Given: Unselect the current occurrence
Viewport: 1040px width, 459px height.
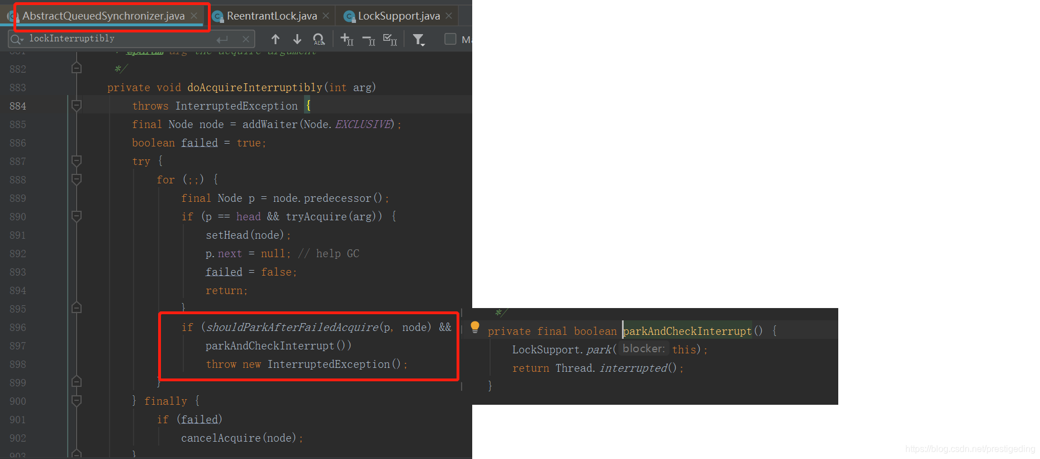Looking at the screenshot, I should click(x=369, y=39).
